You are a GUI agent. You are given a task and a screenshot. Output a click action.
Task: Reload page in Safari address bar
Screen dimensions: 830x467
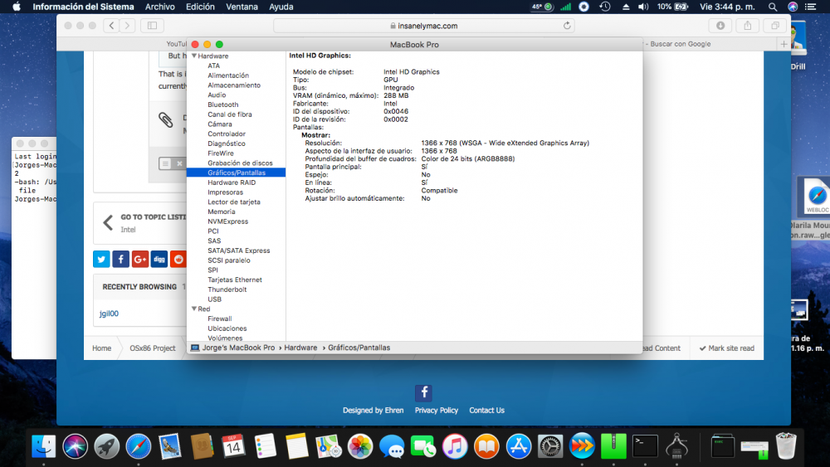[x=567, y=26]
